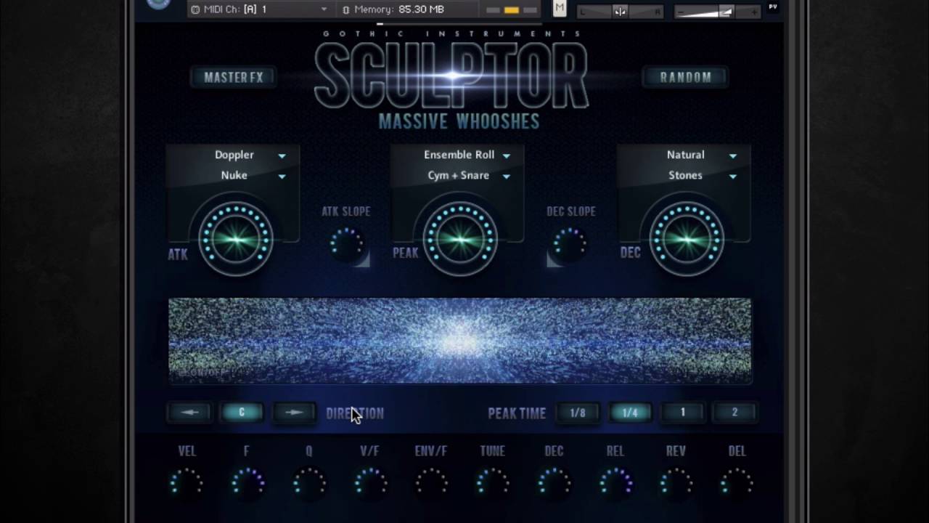Click the VEL knob
Screen dimensions: 929x523
coord(187,482)
